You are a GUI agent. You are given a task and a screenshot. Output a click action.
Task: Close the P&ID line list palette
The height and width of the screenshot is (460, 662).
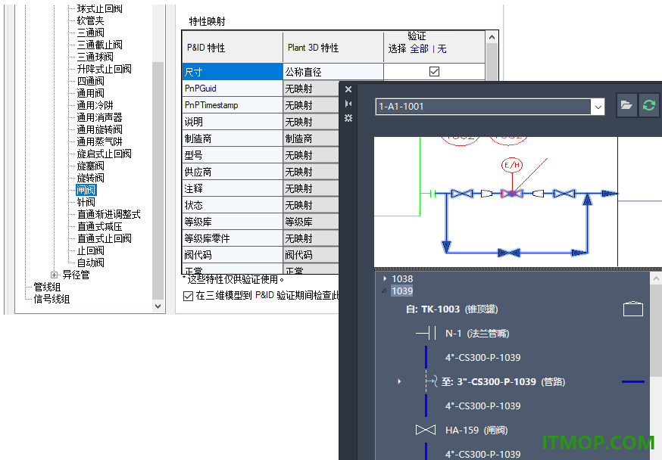pos(348,89)
